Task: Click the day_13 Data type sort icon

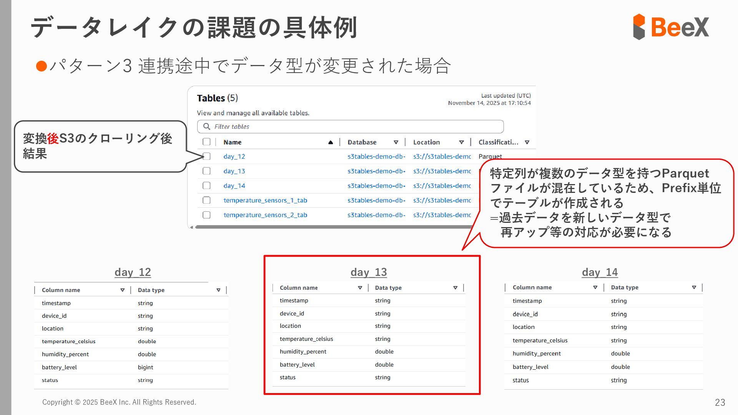Action: (x=455, y=288)
